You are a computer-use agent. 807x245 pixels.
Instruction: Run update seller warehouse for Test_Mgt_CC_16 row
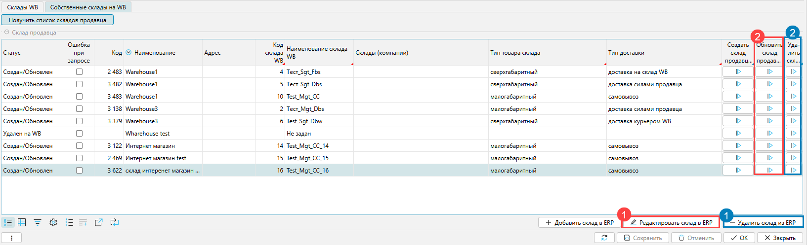(x=769, y=170)
